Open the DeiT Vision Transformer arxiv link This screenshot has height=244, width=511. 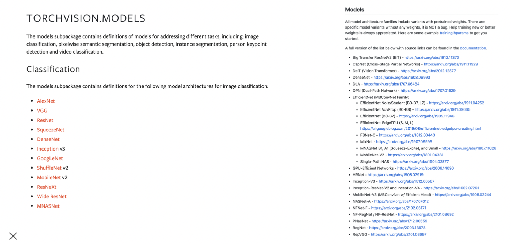[x=428, y=71]
